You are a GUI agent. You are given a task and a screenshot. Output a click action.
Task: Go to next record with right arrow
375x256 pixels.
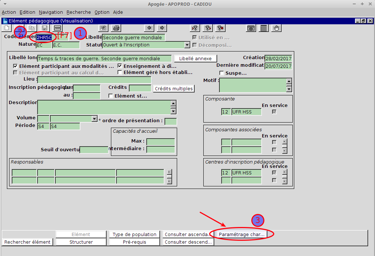coord(162,28)
